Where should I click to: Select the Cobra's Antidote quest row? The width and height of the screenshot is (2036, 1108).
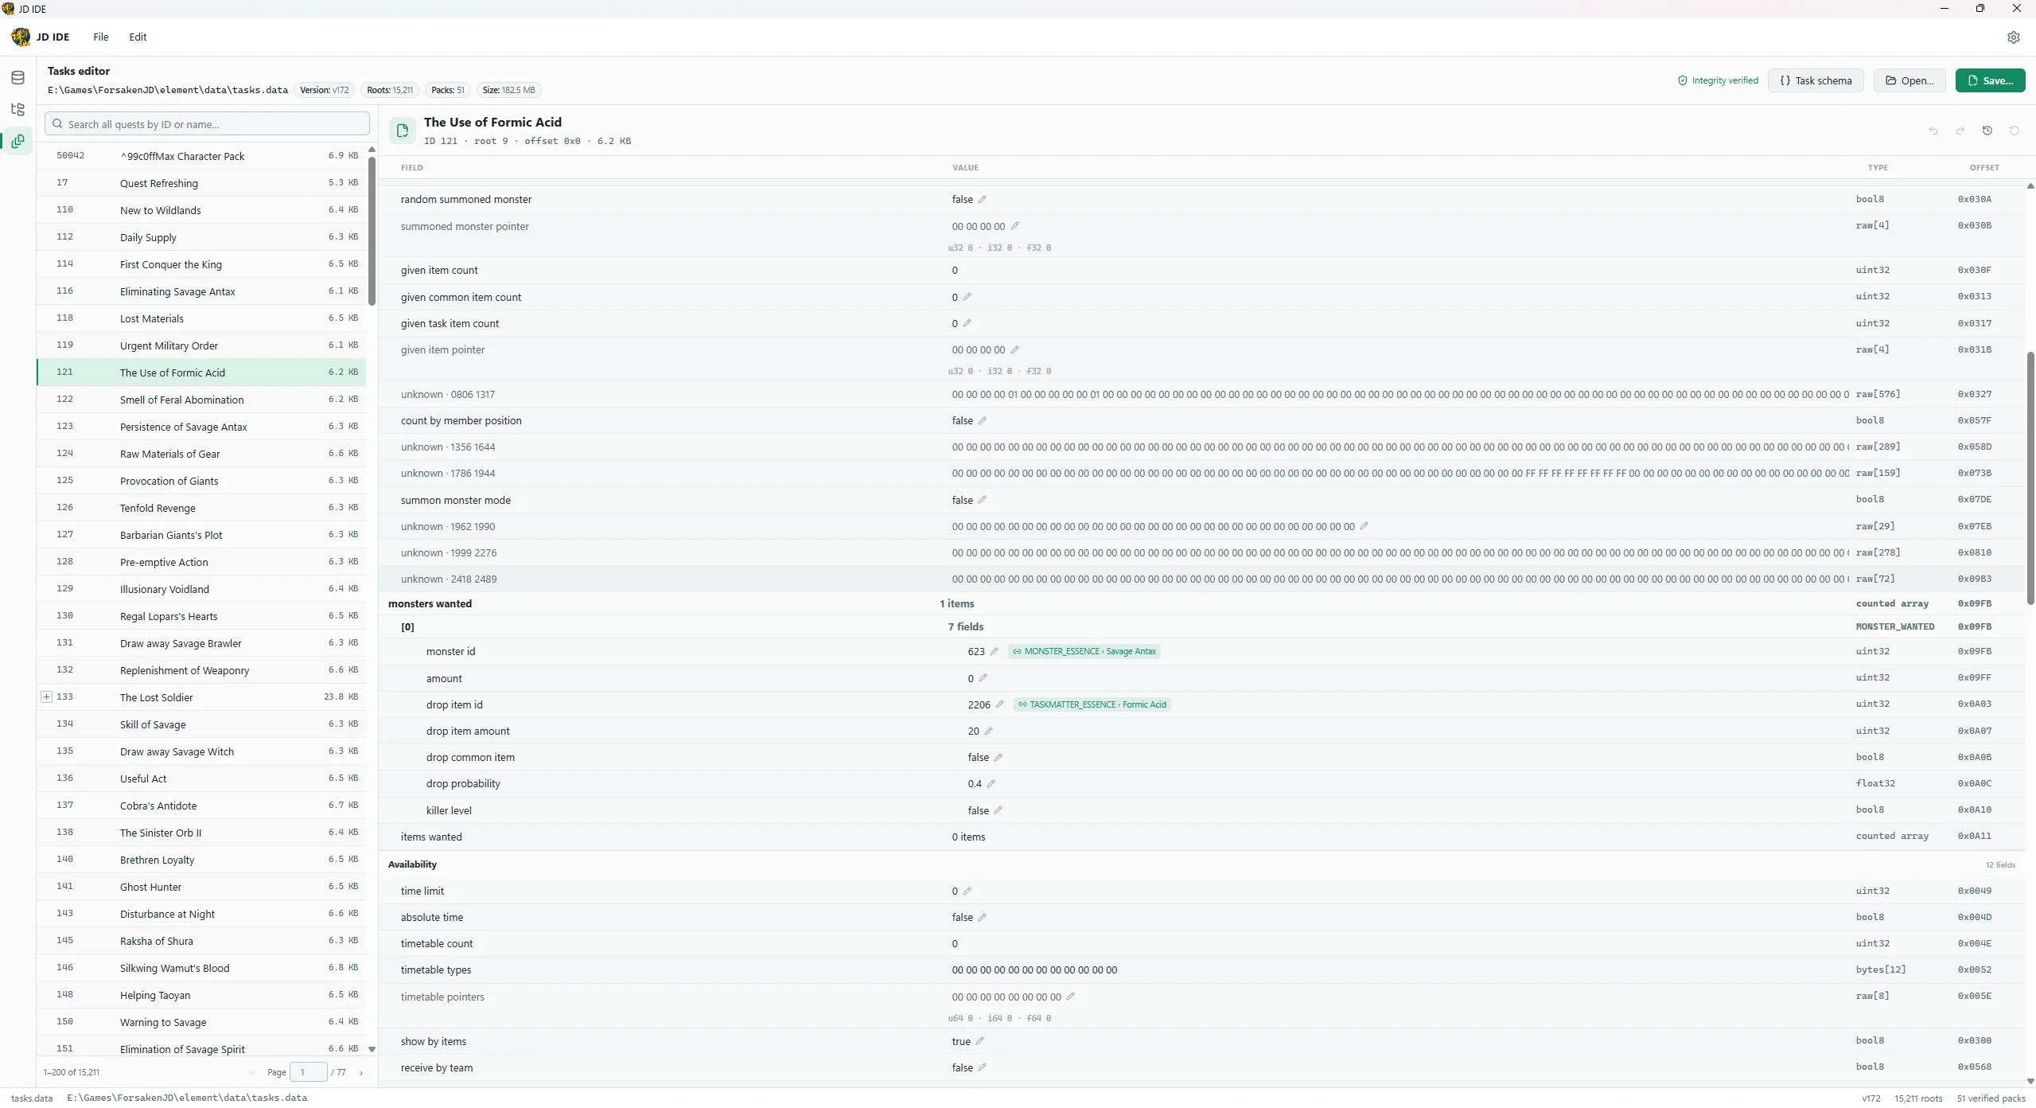[201, 806]
